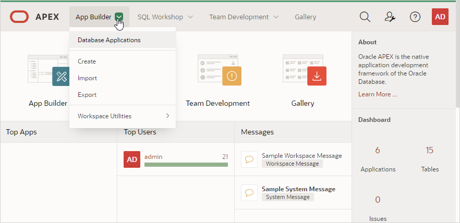This screenshot has height=223, width=460.
Task: Select Database Applications menu entry
Action: (123, 40)
